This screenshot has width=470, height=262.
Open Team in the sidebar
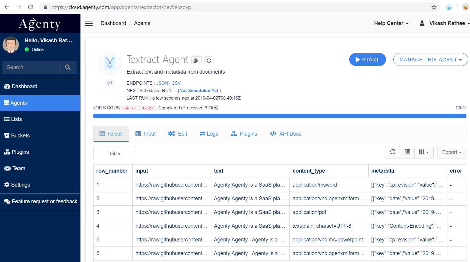[40, 168]
